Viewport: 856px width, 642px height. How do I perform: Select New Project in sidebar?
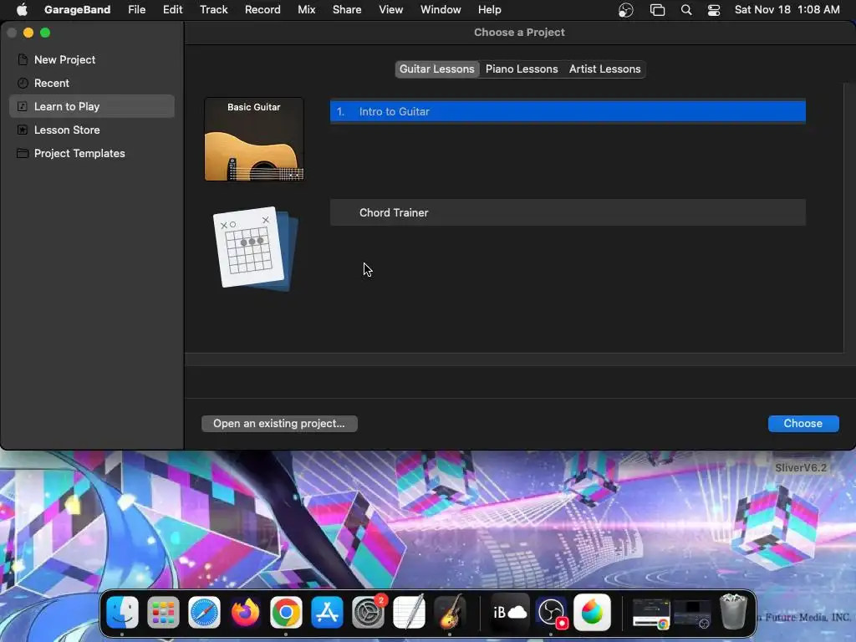(92, 59)
